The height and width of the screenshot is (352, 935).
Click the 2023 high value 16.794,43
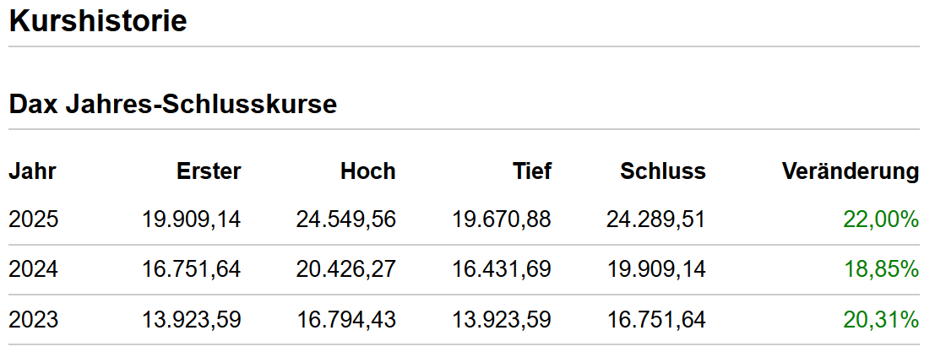(x=345, y=320)
